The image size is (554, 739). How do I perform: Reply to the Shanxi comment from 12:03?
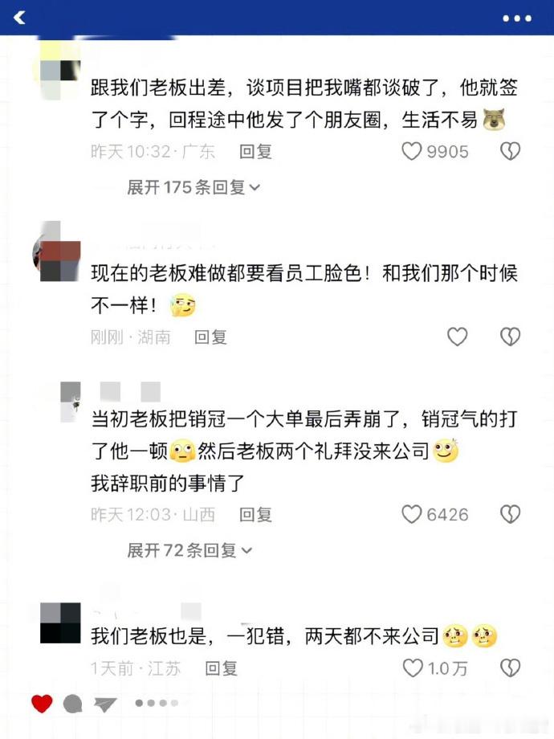255,515
